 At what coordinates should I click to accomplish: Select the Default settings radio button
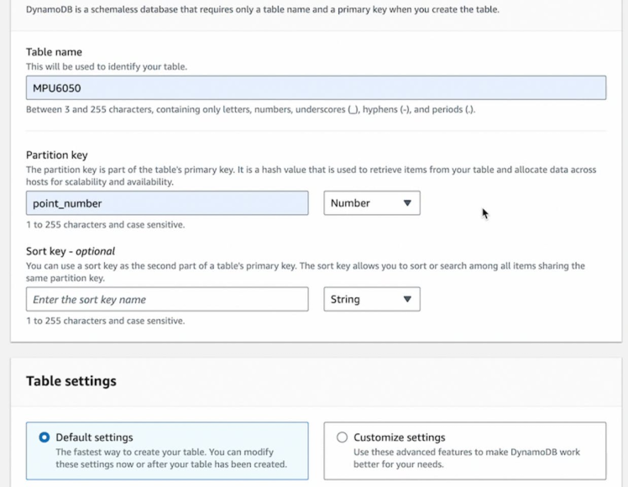[44, 437]
